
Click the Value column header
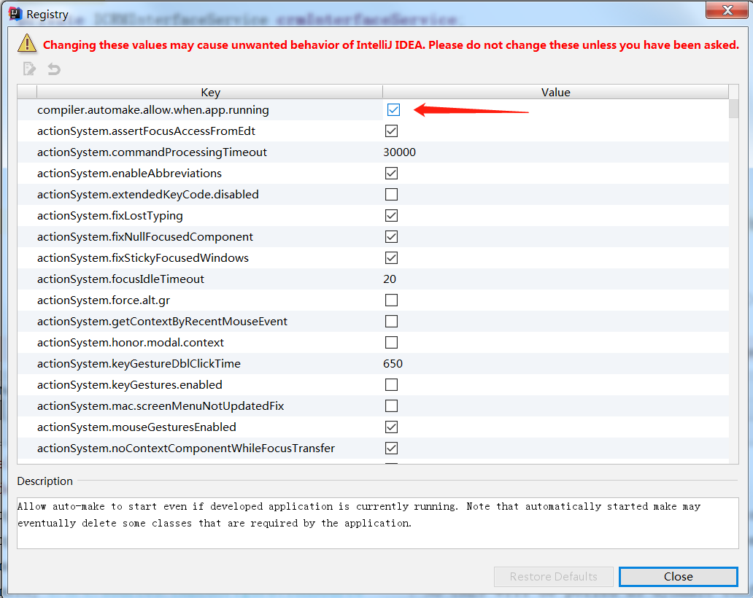pyautogui.click(x=555, y=93)
